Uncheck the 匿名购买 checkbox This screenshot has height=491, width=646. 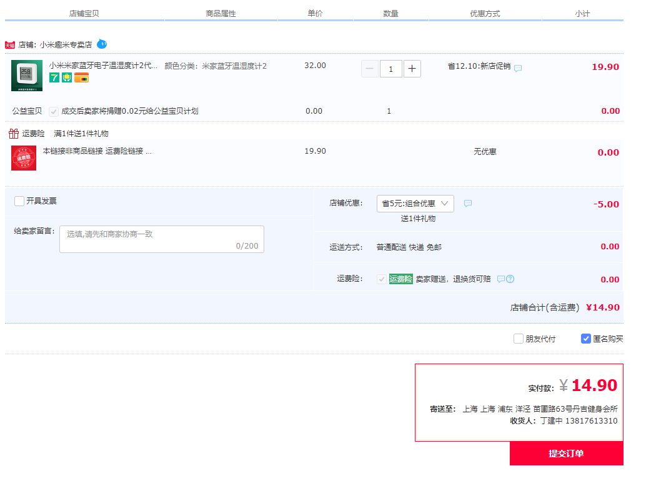(x=586, y=339)
